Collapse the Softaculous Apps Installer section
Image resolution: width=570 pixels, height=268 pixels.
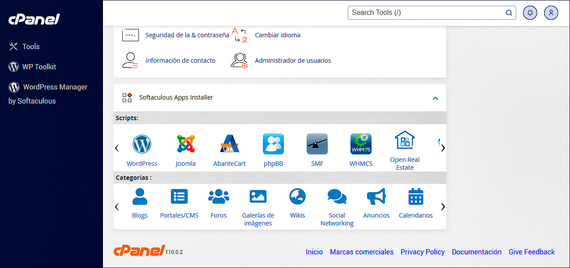(x=435, y=98)
